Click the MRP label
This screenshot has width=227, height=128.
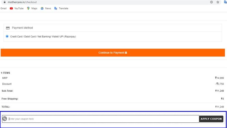(x=5, y=78)
